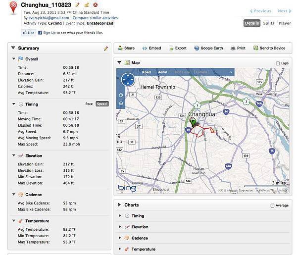Enable the Average checkbox
This screenshot has width=297, height=255.
[272, 205]
